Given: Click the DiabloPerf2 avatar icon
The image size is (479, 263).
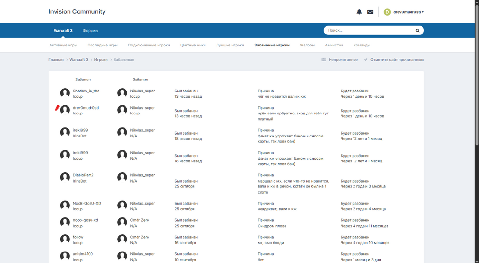Looking at the screenshot, I should point(65,177).
